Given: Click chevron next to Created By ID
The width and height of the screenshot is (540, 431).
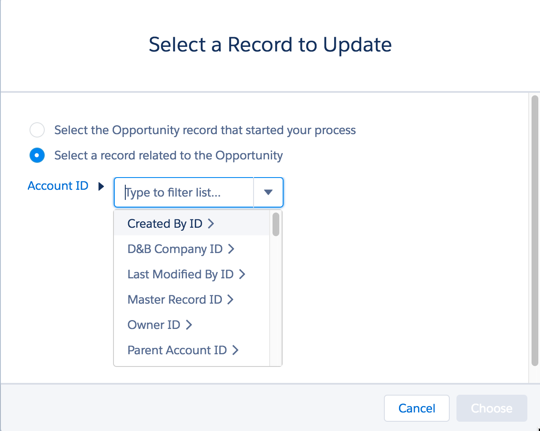Looking at the screenshot, I should pos(211,224).
